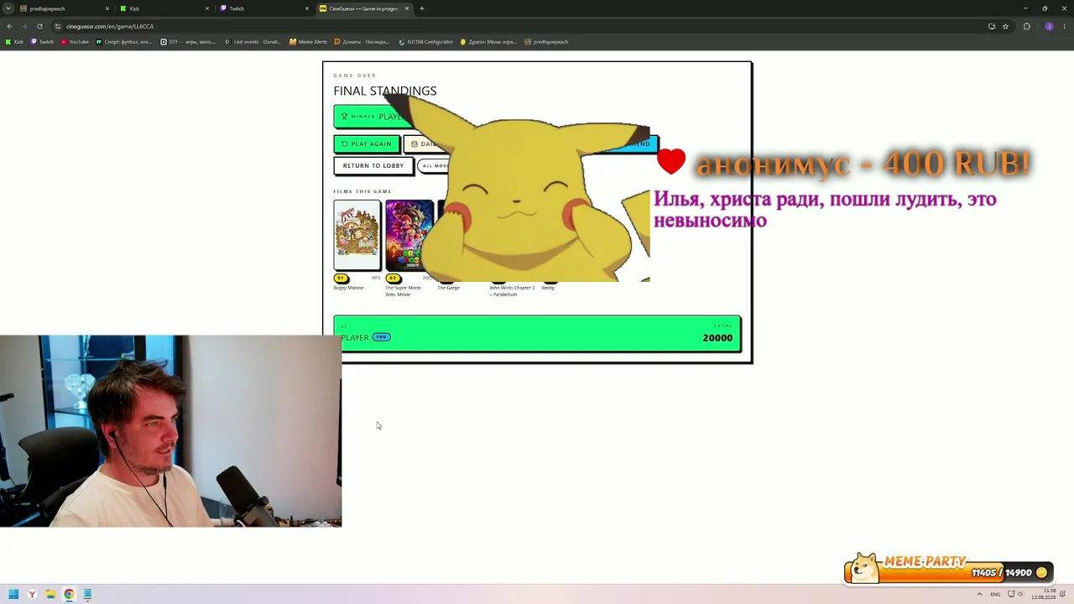This screenshot has height=604, width=1074.
Task: Open the Chrome three-dot menu
Action: pyautogui.click(x=1064, y=26)
